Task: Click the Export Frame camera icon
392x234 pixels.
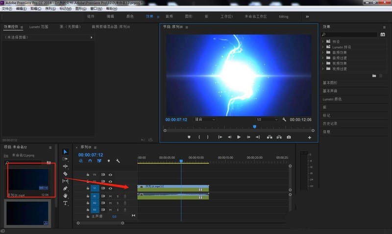Action: pyautogui.click(x=289, y=137)
